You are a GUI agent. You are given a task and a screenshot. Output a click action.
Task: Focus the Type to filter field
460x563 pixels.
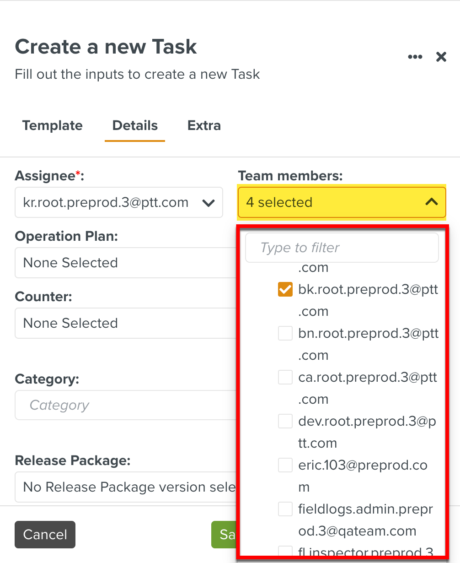[x=342, y=248]
